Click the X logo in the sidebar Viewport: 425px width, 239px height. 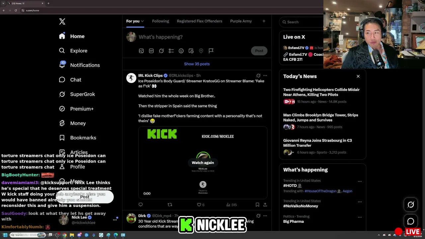[62, 22]
